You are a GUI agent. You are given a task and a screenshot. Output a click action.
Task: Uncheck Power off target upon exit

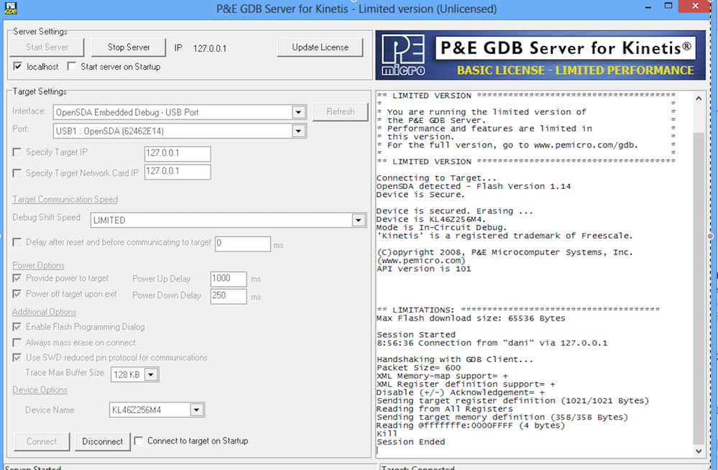pyautogui.click(x=17, y=295)
